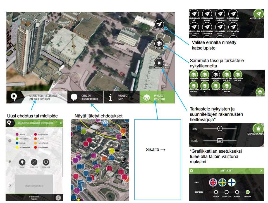The height and width of the screenshot is (203, 268).
Task: Set graphics quality to Korkea
Action: (237, 192)
